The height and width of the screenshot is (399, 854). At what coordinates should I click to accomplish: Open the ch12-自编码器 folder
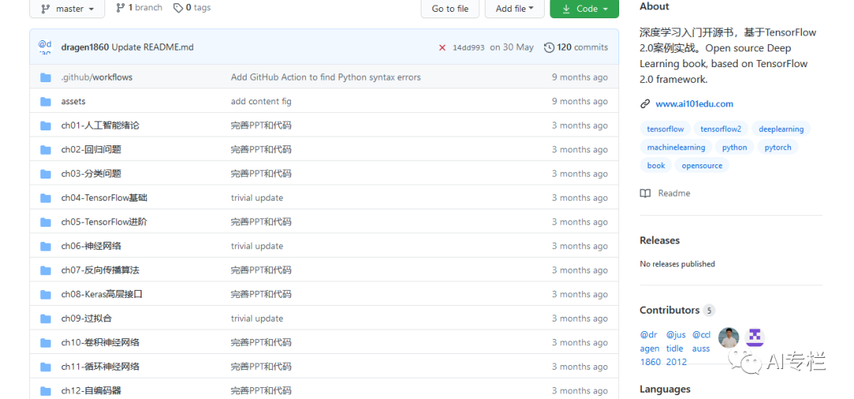tap(91, 391)
